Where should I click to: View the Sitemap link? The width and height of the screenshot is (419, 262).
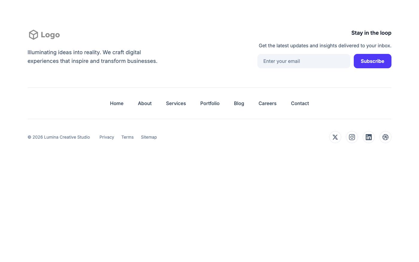point(149,137)
